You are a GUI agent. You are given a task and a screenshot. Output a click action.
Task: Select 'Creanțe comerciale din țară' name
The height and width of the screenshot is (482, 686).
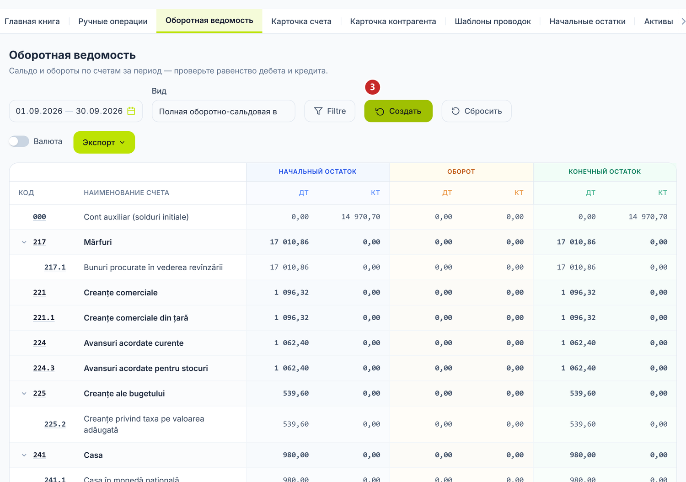(x=136, y=318)
